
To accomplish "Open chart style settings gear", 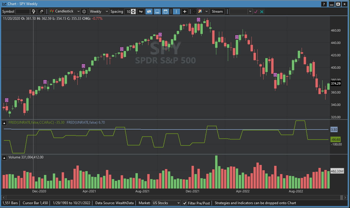I will 84,12.
